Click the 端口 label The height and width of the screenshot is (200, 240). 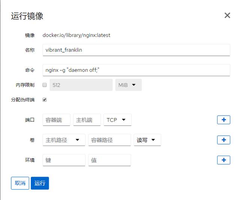pyautogui.click(x=30, y=120)
